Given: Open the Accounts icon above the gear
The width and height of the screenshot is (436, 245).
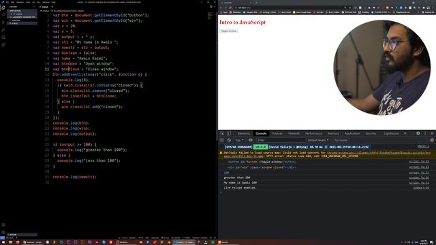Looking at the screenshot, I should 3,225.
